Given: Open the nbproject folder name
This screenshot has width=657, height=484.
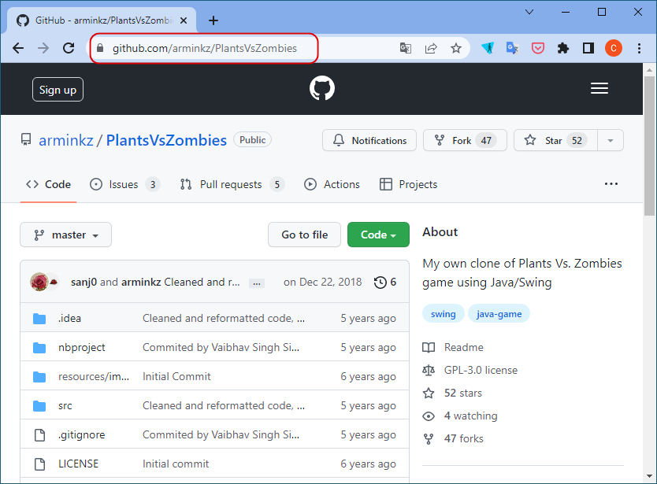Looking at the screenshot, I should click(x=82, y=348).
